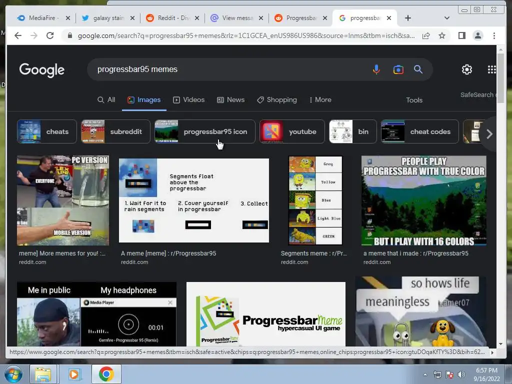512x384 pixels.
Task: Switch to the All results tab
Action: [x=106, y=100]
